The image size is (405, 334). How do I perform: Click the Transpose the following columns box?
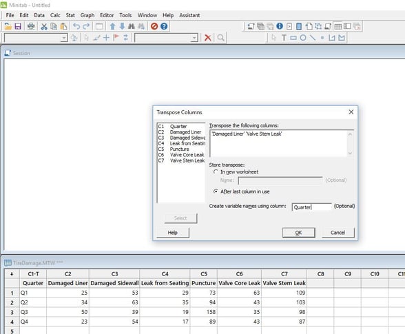279,143
